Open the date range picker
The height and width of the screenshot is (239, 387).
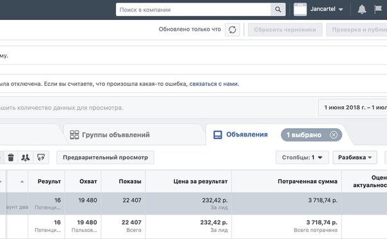coord(353,108)
